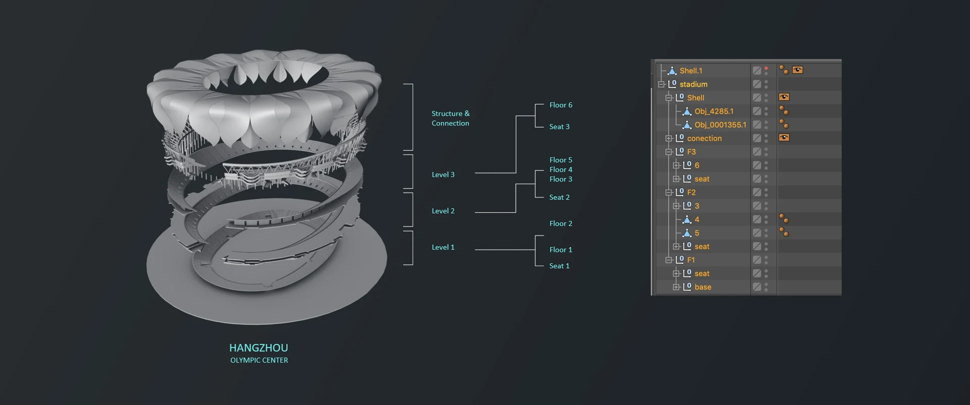This screenshot has height=405, width=970.
Task: Toggle visibility dots on the F1 row
Action: 766,260
